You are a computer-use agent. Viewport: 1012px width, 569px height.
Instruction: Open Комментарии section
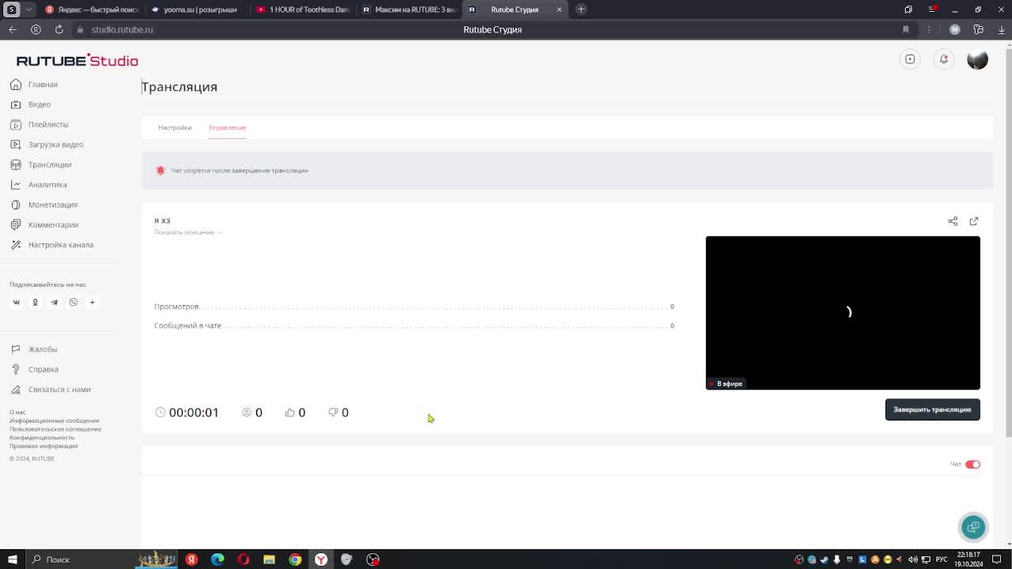[44, 224]
